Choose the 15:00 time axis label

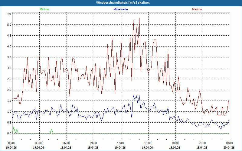click(x=148, y=143)
